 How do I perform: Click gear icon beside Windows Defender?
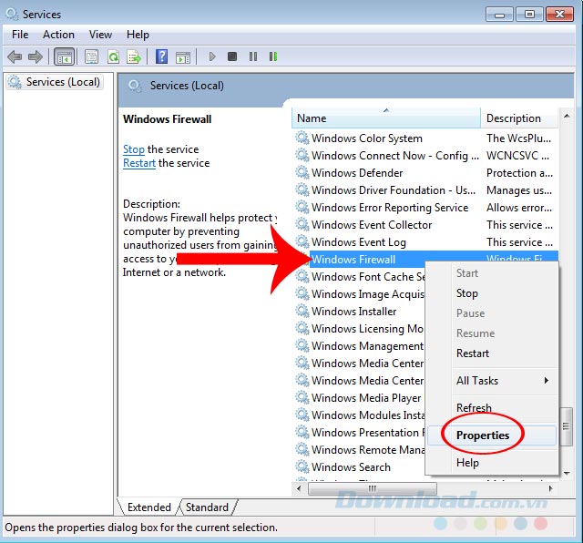click(x=302, y=172)
